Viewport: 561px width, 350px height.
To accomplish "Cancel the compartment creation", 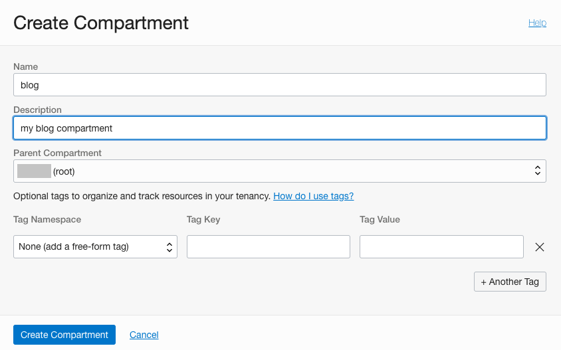I will pyautogui.click(x=144, y=335).
